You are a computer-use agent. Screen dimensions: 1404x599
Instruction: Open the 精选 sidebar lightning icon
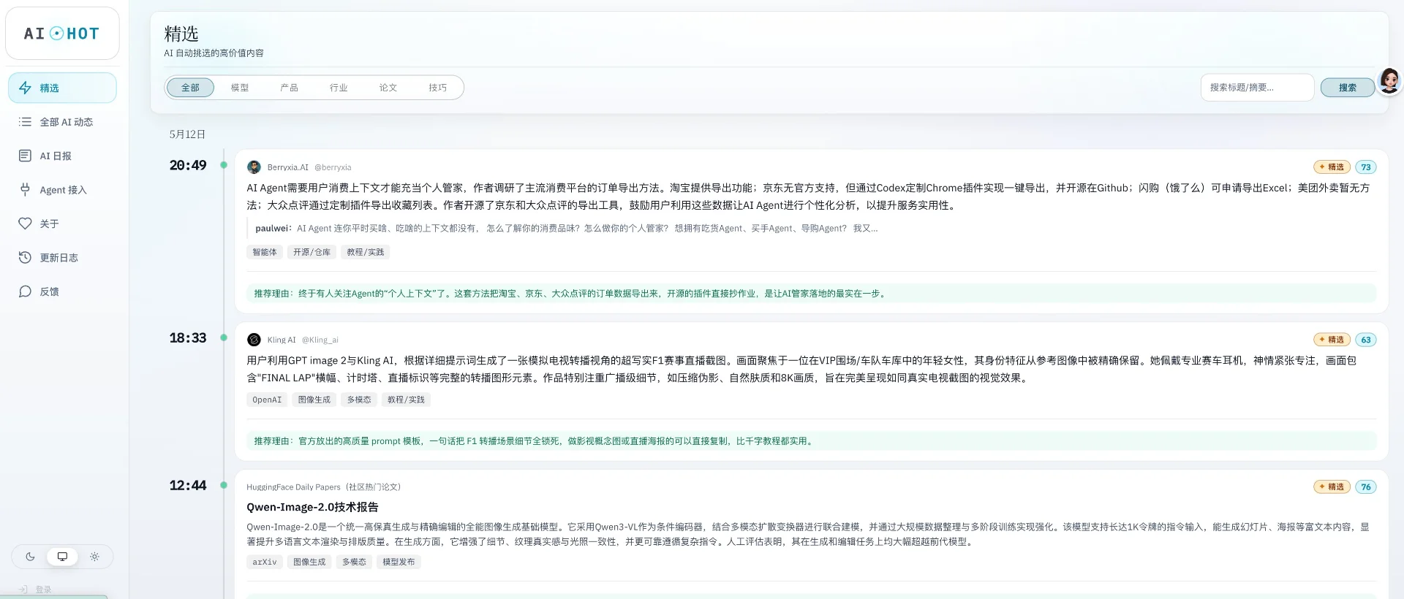point(25,88)
